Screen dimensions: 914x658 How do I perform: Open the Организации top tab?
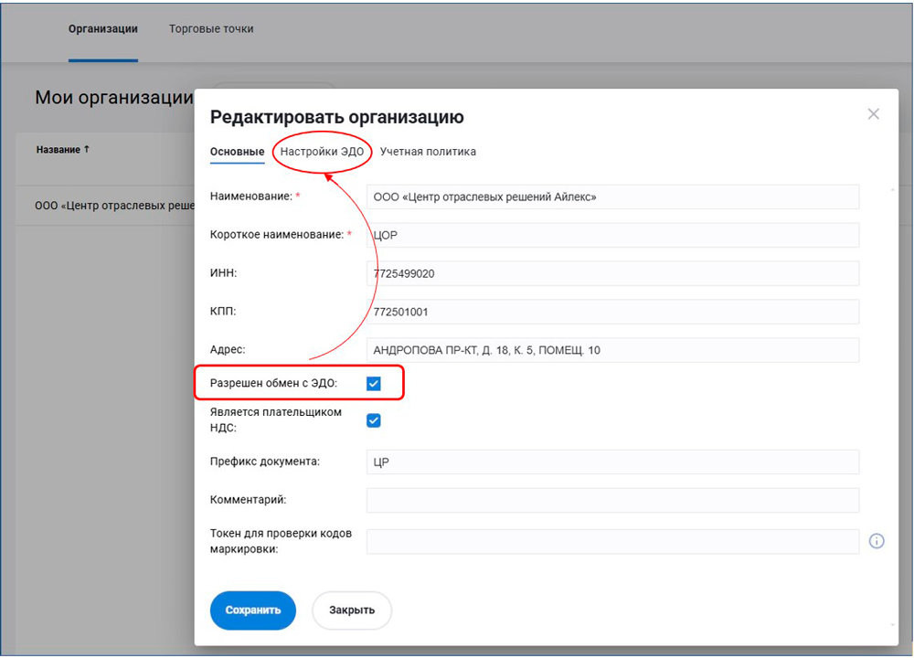pyautogui.click(x=102, y=29)
